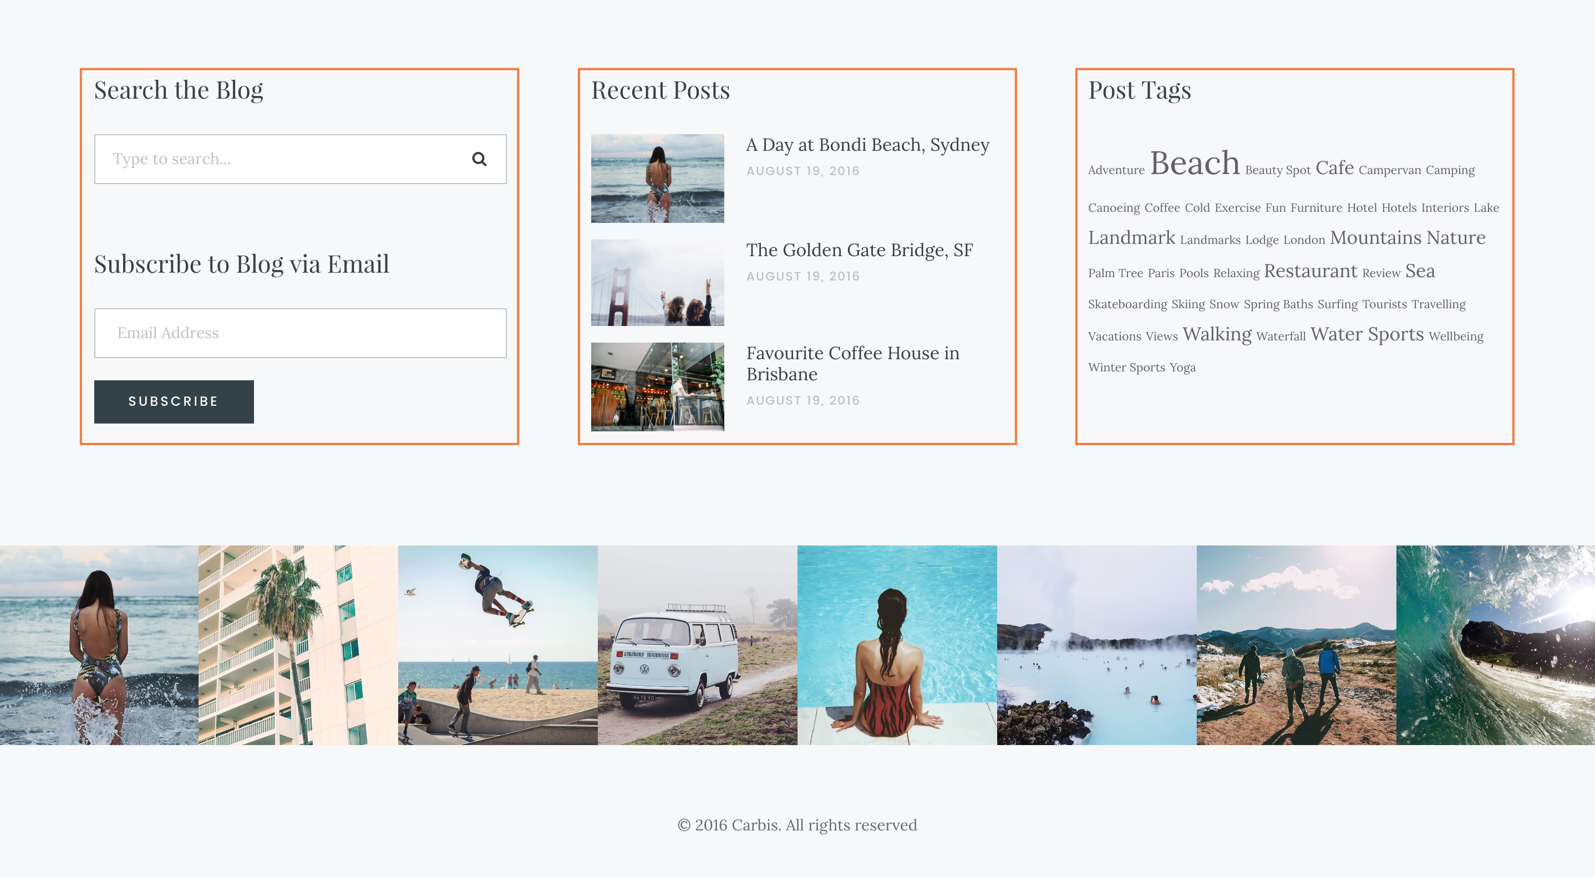
Task: Select the Coffee tag
Action: click(1161, 208)
